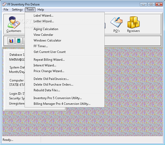Launch Windows Calculator from the menu
This screenshot has height=145, width=165.
tap(64, 40)
